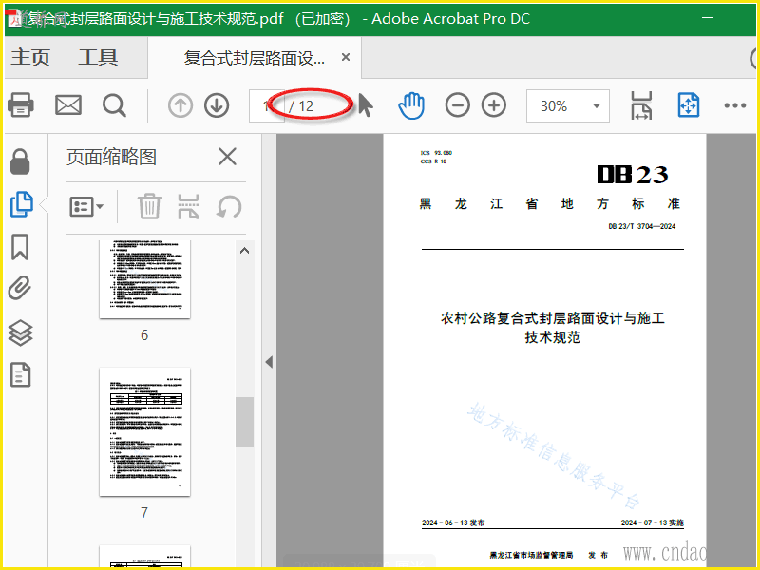The width and height of the screenshot is (760, 570).
Task: Open the Layers panel
Action: click(x=20, y=333)
